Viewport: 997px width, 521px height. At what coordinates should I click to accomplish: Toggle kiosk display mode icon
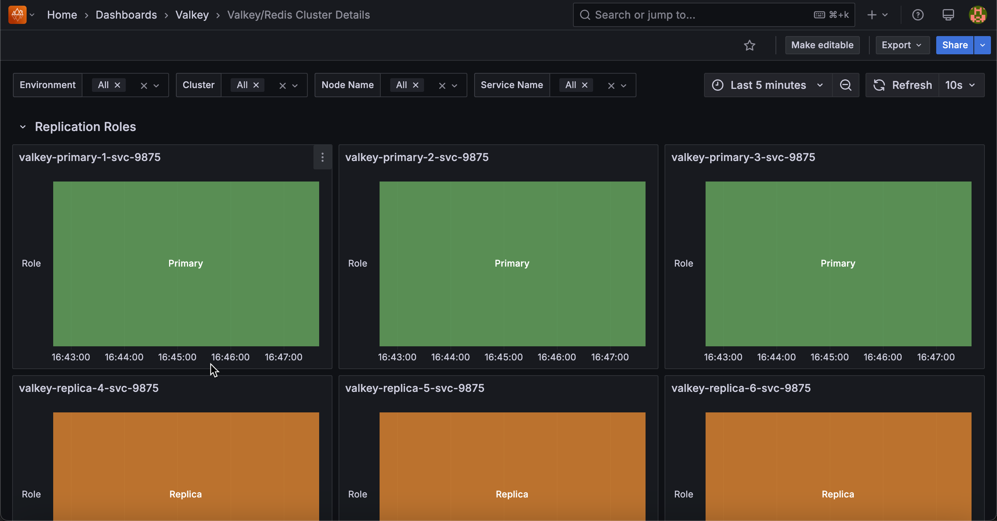pos(948,15)
